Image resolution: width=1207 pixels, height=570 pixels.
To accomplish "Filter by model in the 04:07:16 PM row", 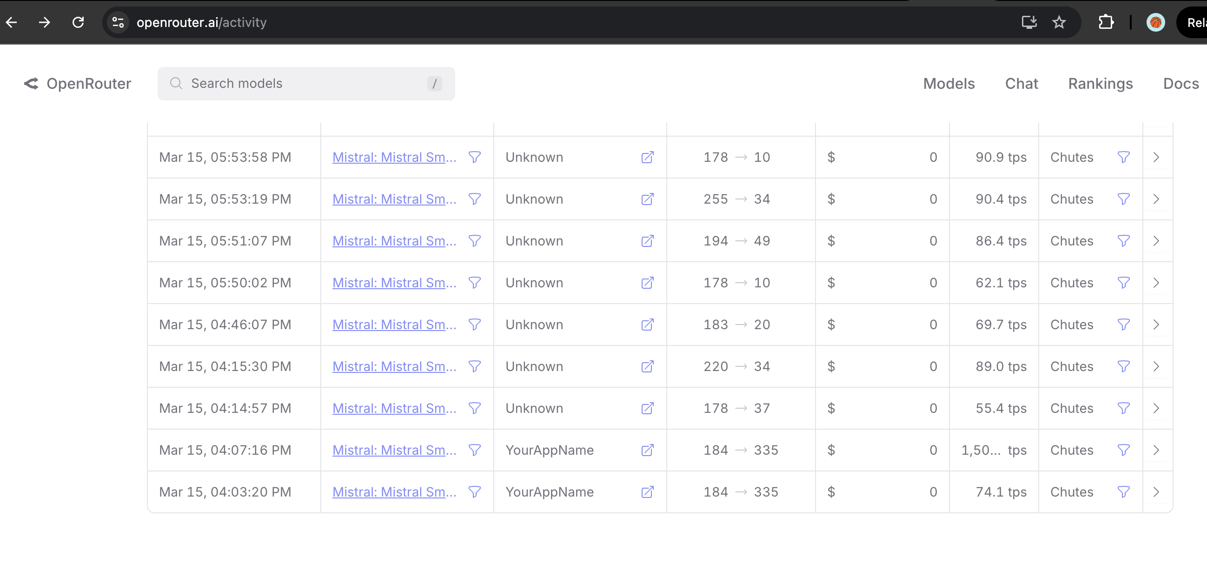I will [475, 451].
